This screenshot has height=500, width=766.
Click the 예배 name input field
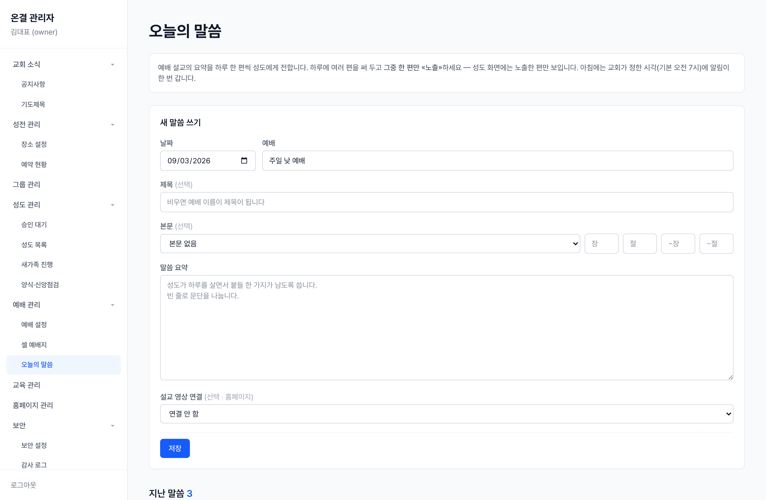[x=498, y=161]
